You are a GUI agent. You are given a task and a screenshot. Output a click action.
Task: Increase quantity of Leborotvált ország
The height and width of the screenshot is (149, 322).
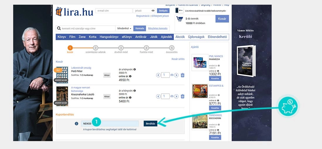click(x=176, y=75)
